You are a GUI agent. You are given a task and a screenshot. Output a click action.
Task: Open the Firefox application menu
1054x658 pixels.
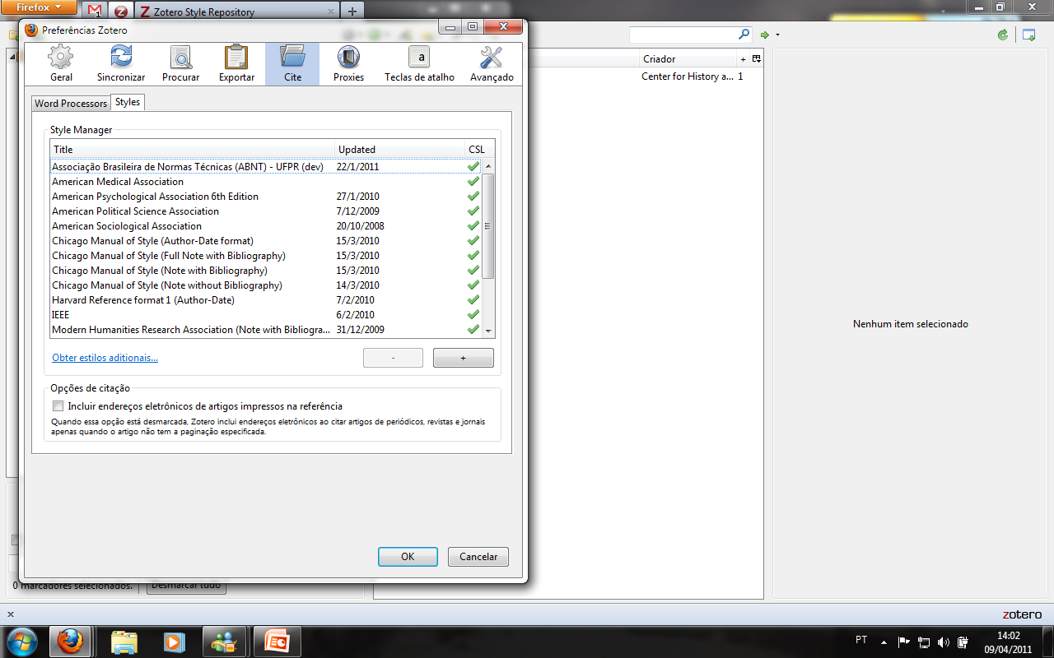pos(39,7)
